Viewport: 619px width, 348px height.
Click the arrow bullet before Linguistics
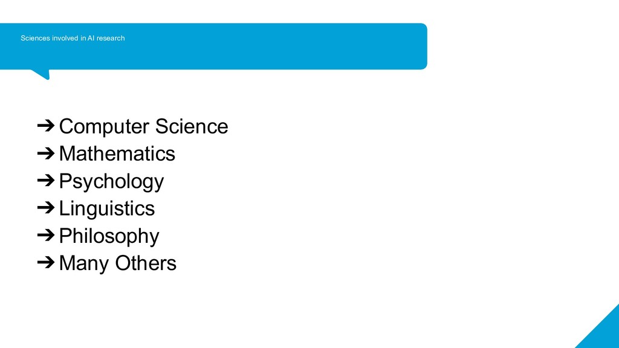click(x=46, y=208)
